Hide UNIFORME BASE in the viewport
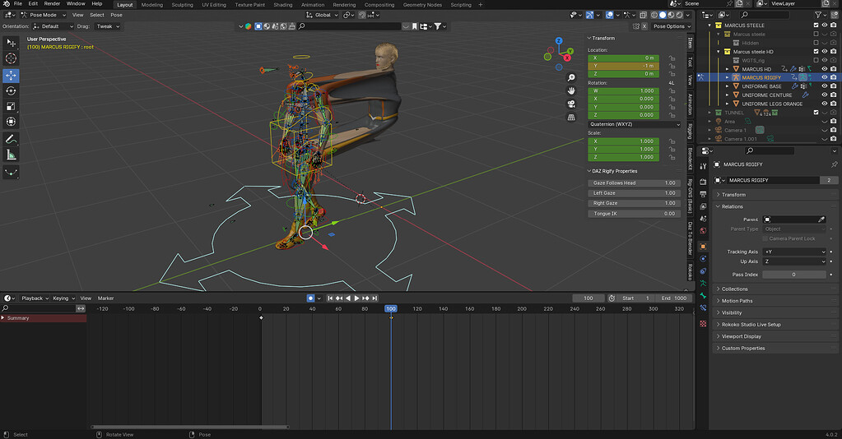Screen dimensions: 842x439 point(824,85)
